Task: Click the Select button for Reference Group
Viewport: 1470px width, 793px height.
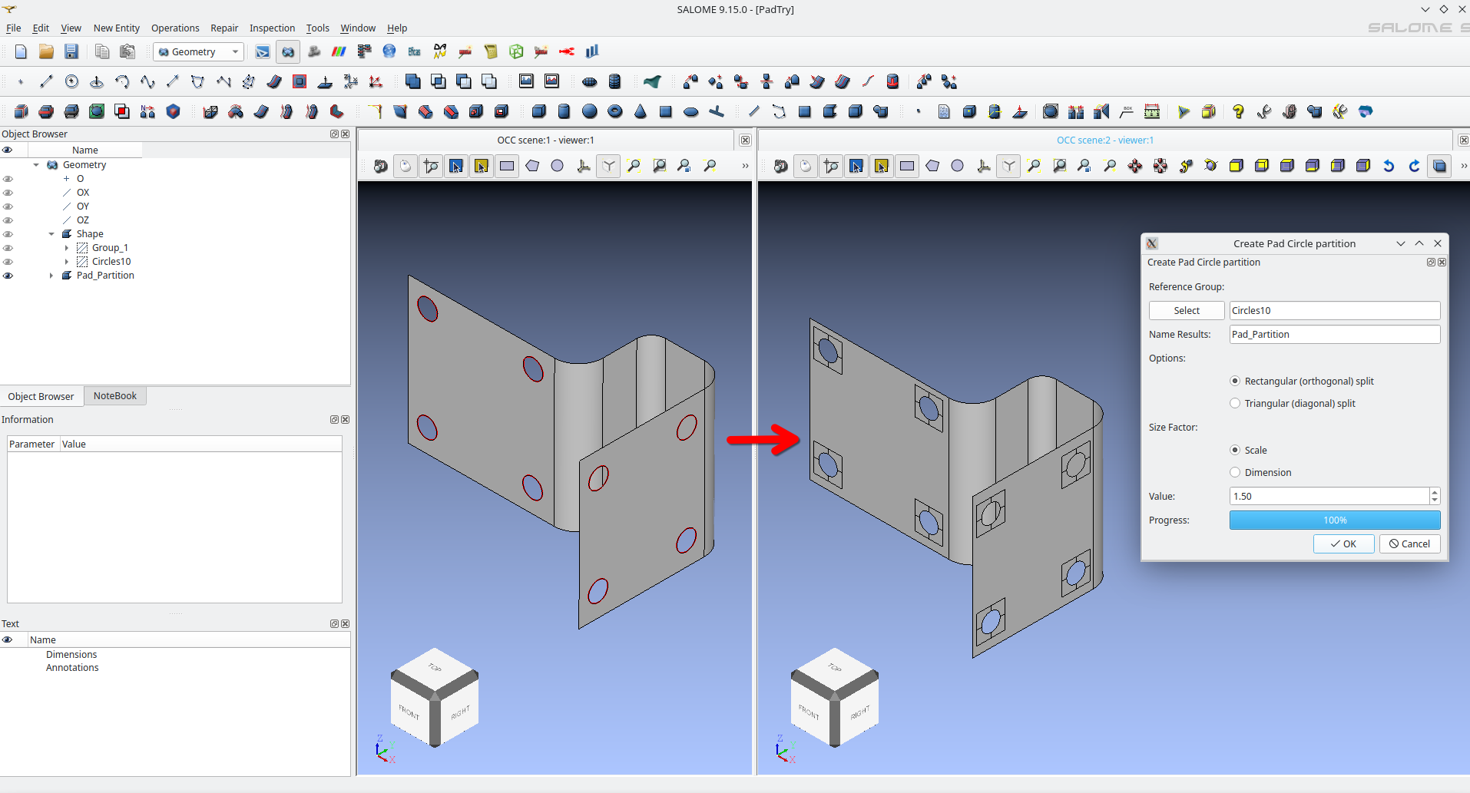Action: pyautogui.click(x=1186, y=310)
